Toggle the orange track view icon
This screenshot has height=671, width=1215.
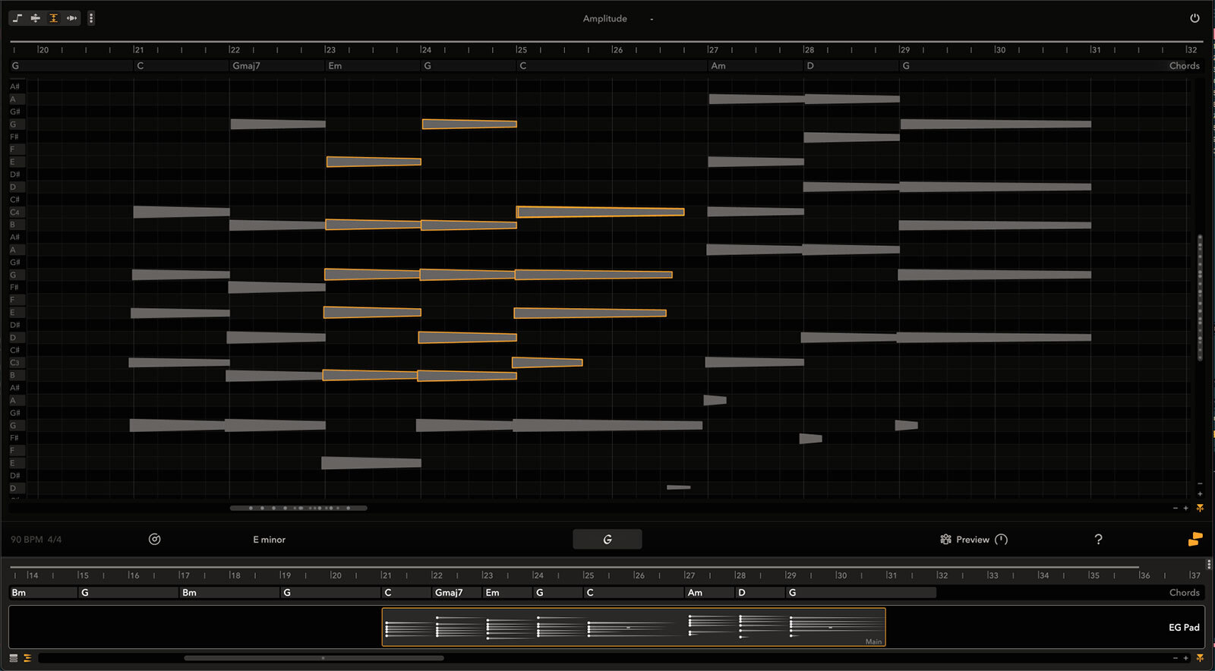tap(27, 658)
